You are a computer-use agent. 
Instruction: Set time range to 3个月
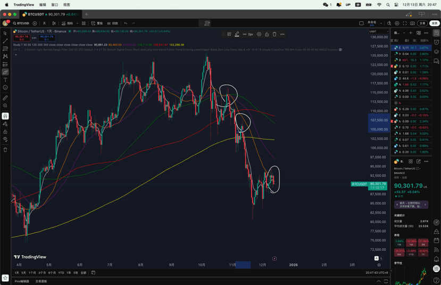click(x=42, y=273)
